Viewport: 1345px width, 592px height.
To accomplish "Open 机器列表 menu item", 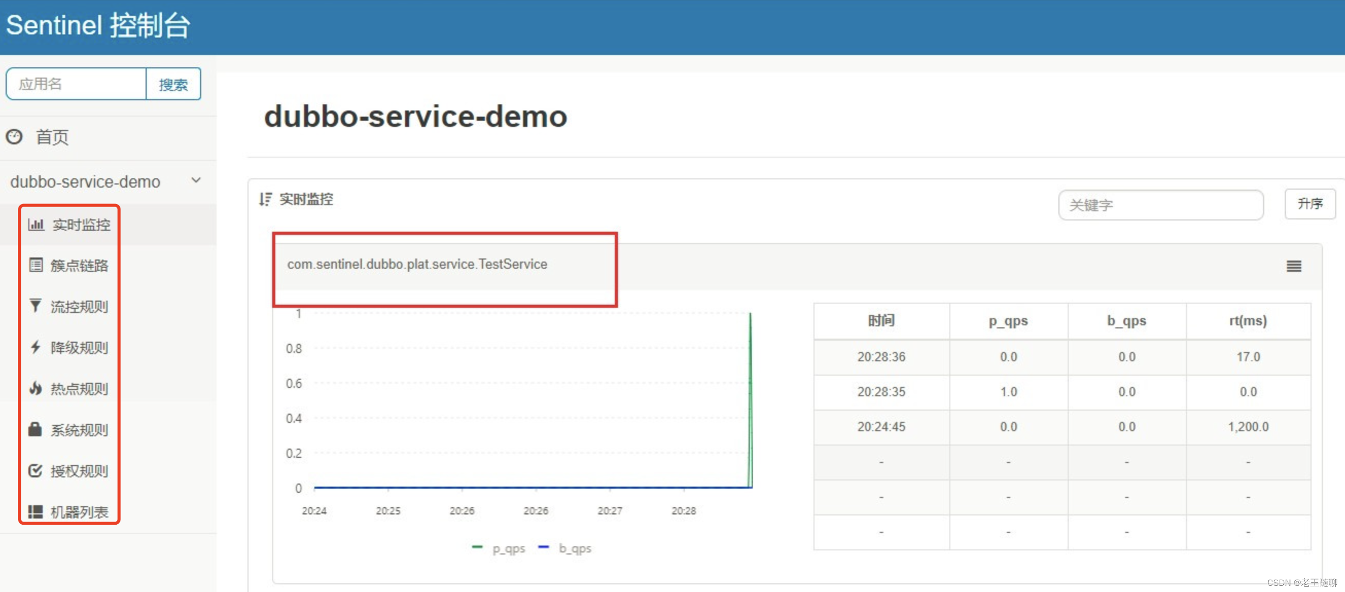I will [x=79, y=512].
